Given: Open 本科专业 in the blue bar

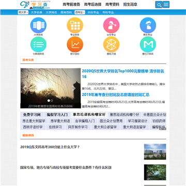Looking at the screenshot, I should tap(93, 12).
